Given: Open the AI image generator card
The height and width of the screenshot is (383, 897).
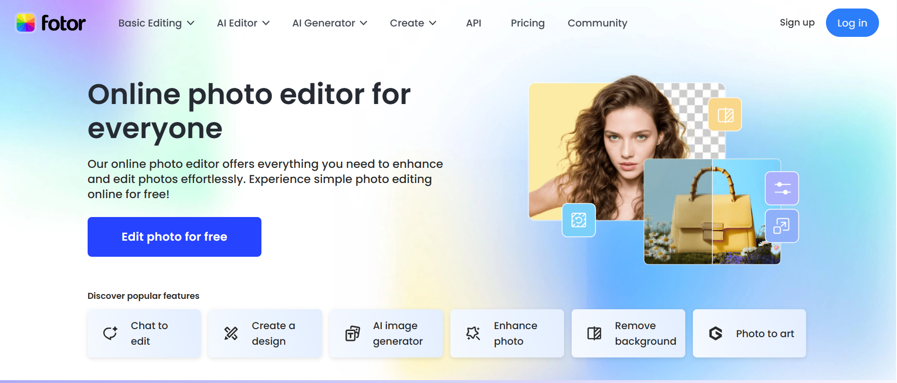Looking at the screenshot, I should (x=386, y=333).
